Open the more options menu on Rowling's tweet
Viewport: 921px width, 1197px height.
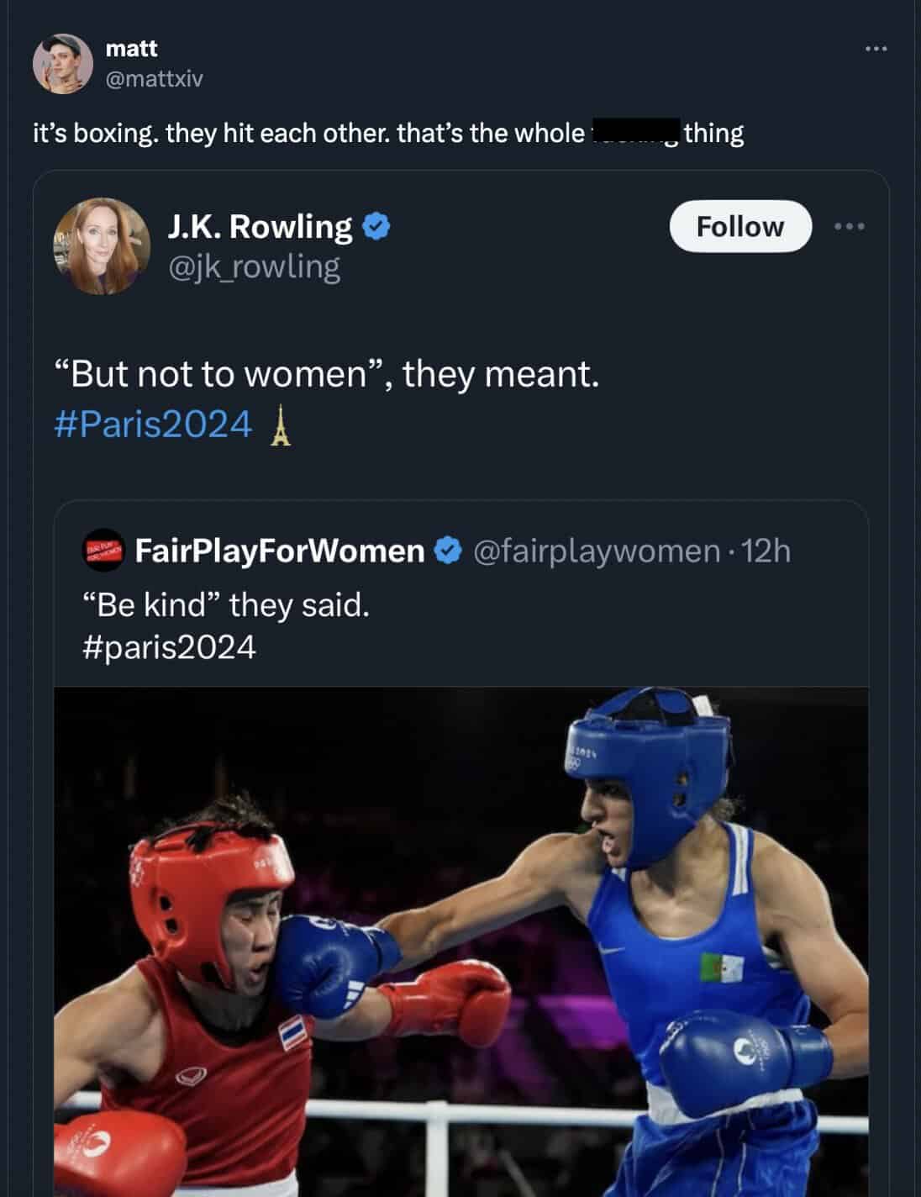click(850, 225)
